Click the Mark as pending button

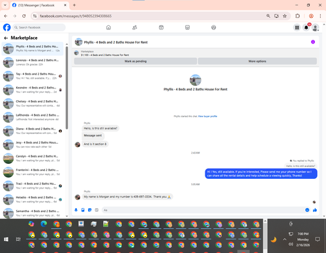pos(136,61)
